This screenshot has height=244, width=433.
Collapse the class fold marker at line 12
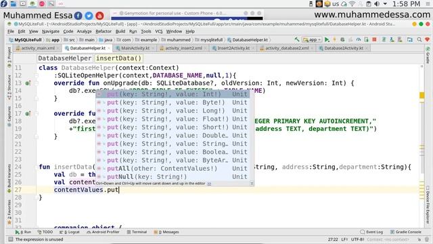tap(36, 75)
